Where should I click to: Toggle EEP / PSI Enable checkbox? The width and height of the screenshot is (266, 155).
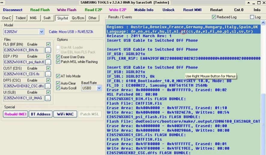tap(48, 56)
